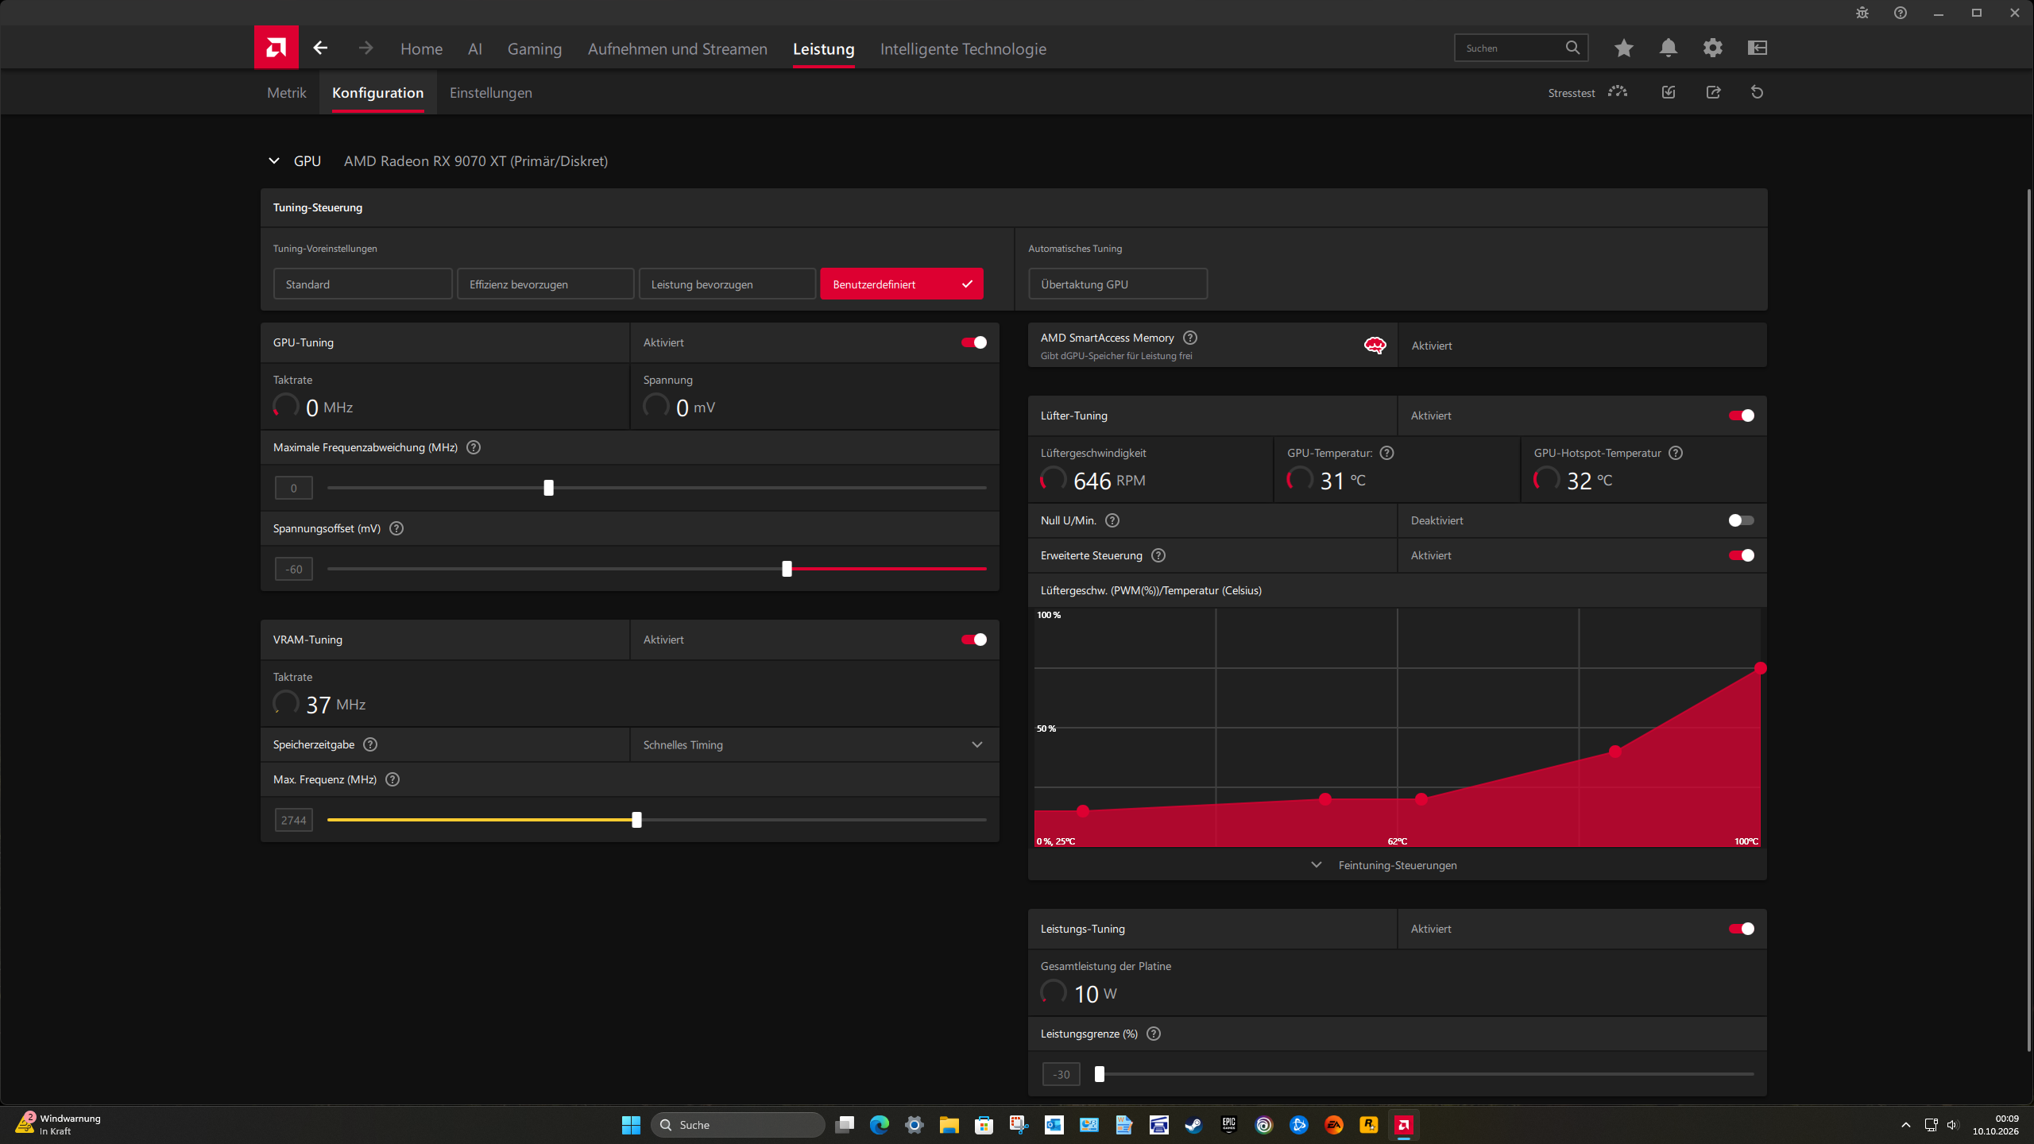Start the Stresstest gauge icon
Screen dimensions: 2034x1144
[x=1618, y=92]
